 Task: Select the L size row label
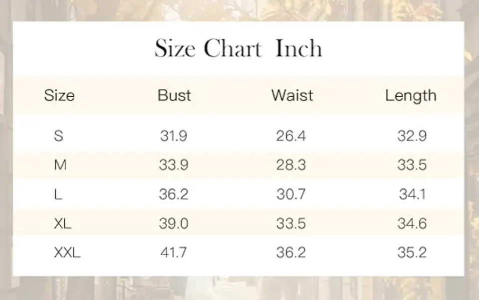pyautogui.click(x=58, y=194)
